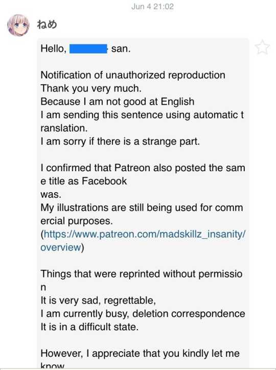Click 'Things that were reprinted without permission'

[x=141, y=281]
